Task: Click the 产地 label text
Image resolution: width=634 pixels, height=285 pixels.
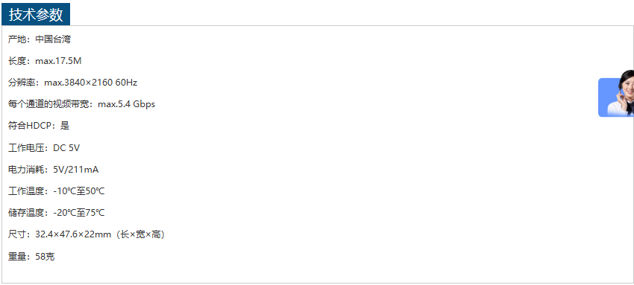Action: (x=17, y=39)
